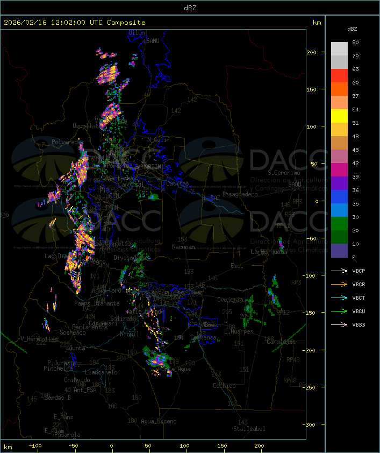Image resolution: width=380 pixels, height=453 pixels.
Task: Click the Pasarela map label
Action: pyautogui.click(x=67, y=435)
